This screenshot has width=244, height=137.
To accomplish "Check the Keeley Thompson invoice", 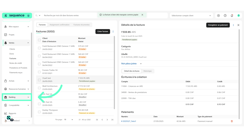I will point(39,112).
